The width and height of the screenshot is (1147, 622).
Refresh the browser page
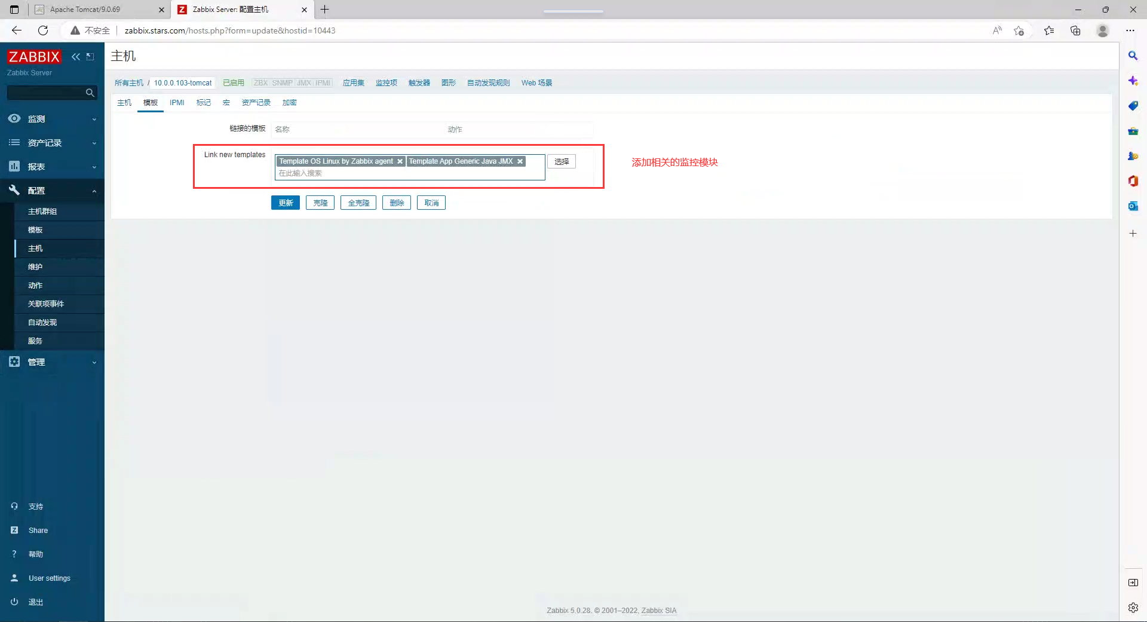pyautogui.click(x=43, y=30)
